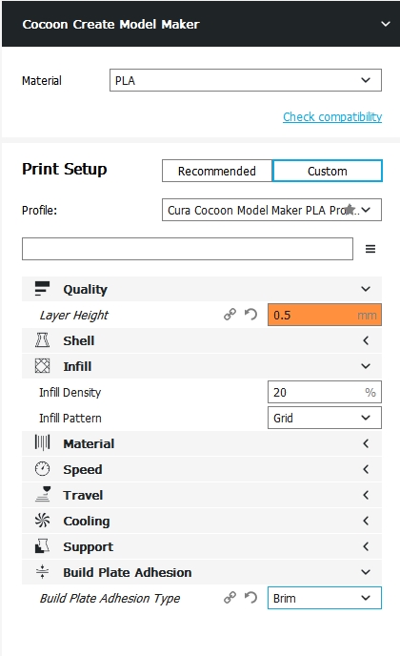
Task: Click the Cooling fan icon
Action: [x=42, y=521]
